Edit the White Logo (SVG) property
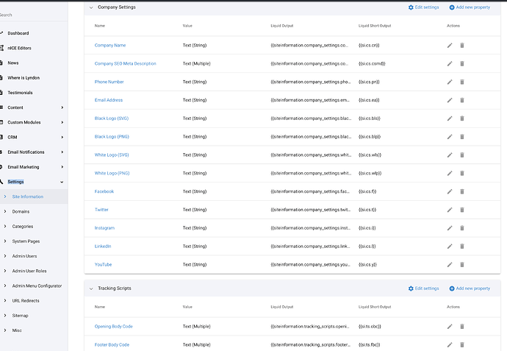The height and width of the screenshot is (351, 507). [x=450, y=155]
